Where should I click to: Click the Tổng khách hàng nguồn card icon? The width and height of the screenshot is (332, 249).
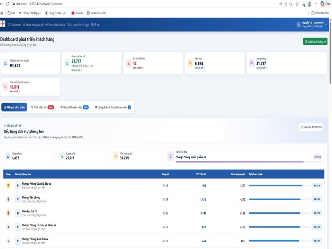[5, 63]
